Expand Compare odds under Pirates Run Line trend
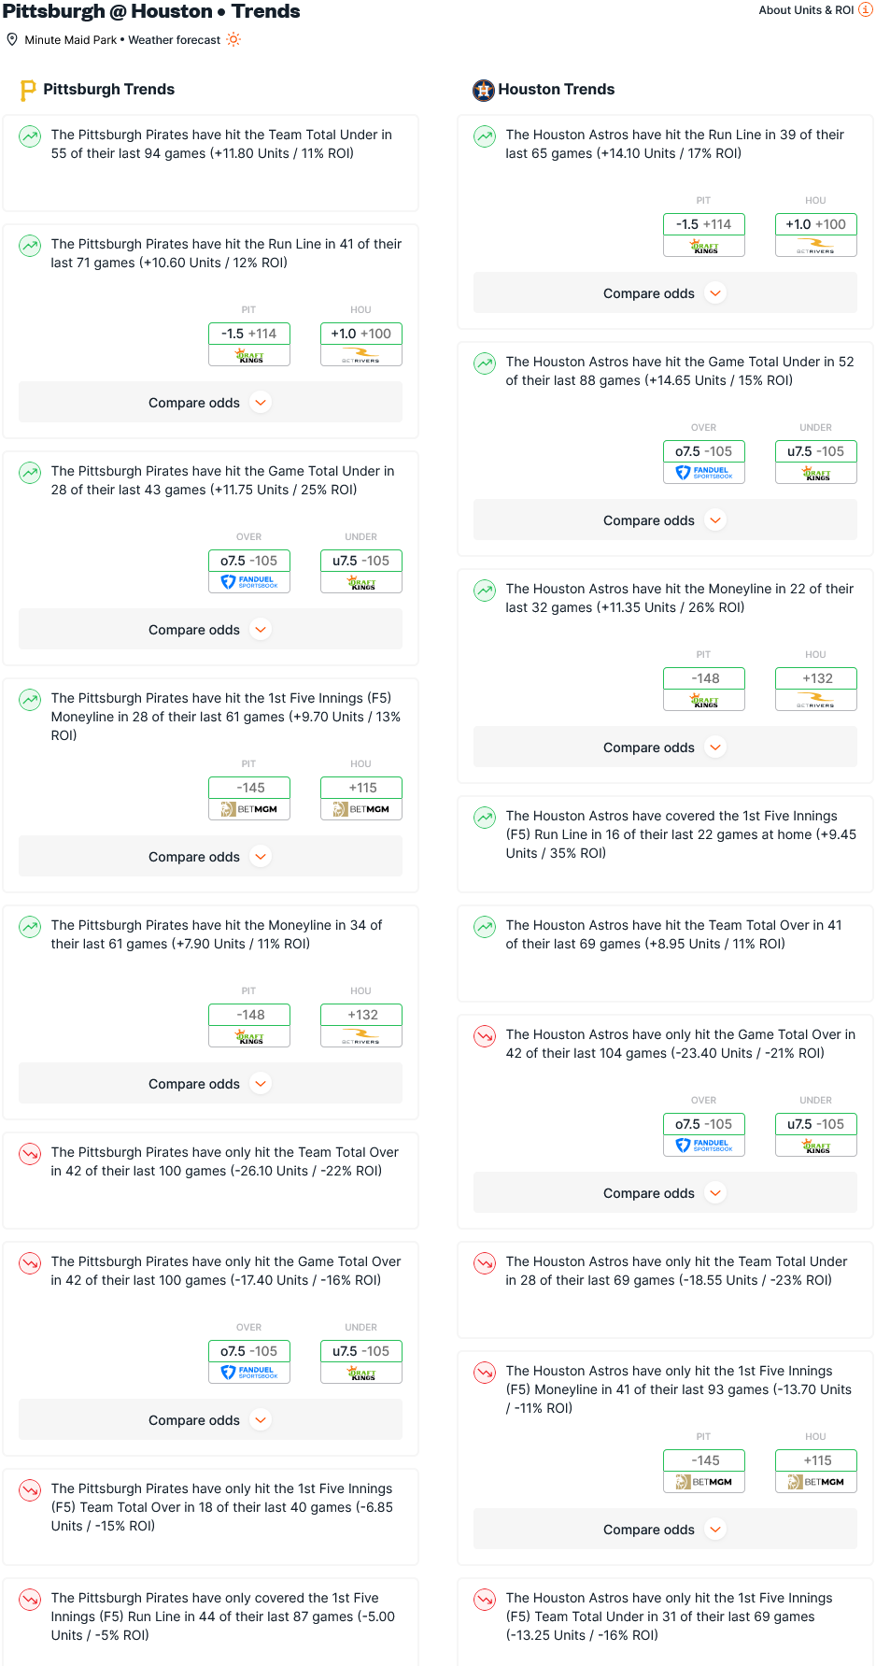The height and width of the screenshot is (1666, 876). pyautogui.click(x=210, y=403)
